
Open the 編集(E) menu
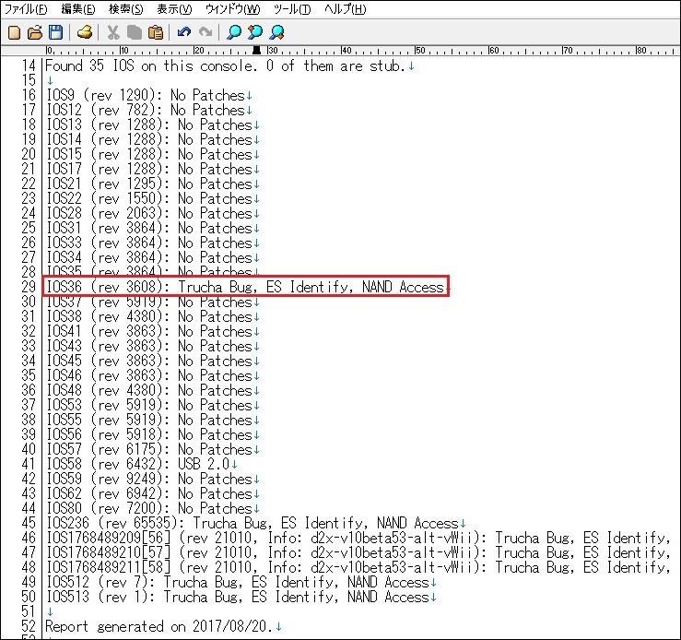[x=78, y=9]
